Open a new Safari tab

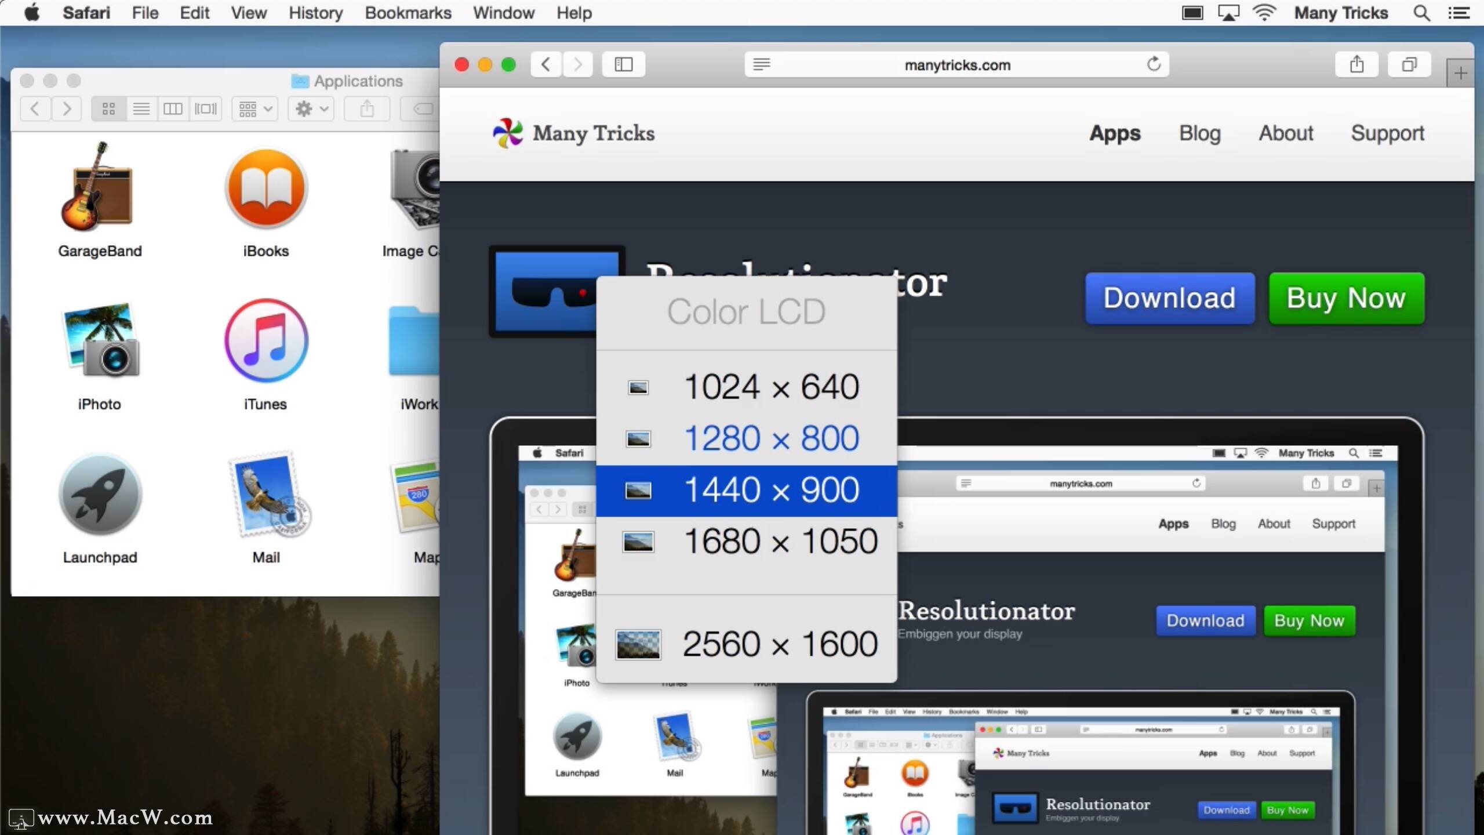[1460, 73]
